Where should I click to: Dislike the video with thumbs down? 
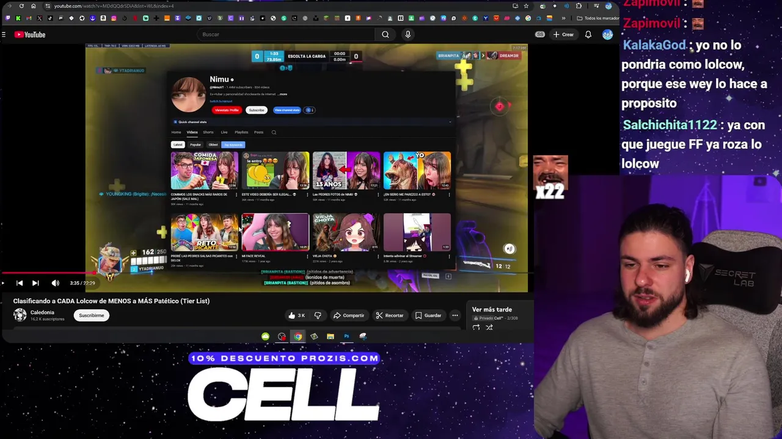click(x=318, y=315)
